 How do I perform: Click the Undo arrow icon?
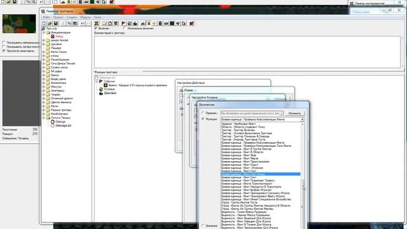[x=83, y=24]
